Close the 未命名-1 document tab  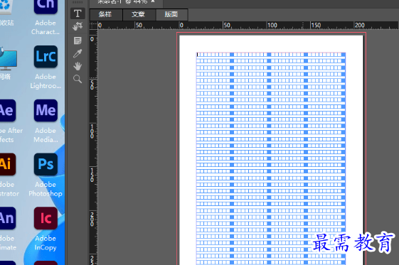(153, 1)
